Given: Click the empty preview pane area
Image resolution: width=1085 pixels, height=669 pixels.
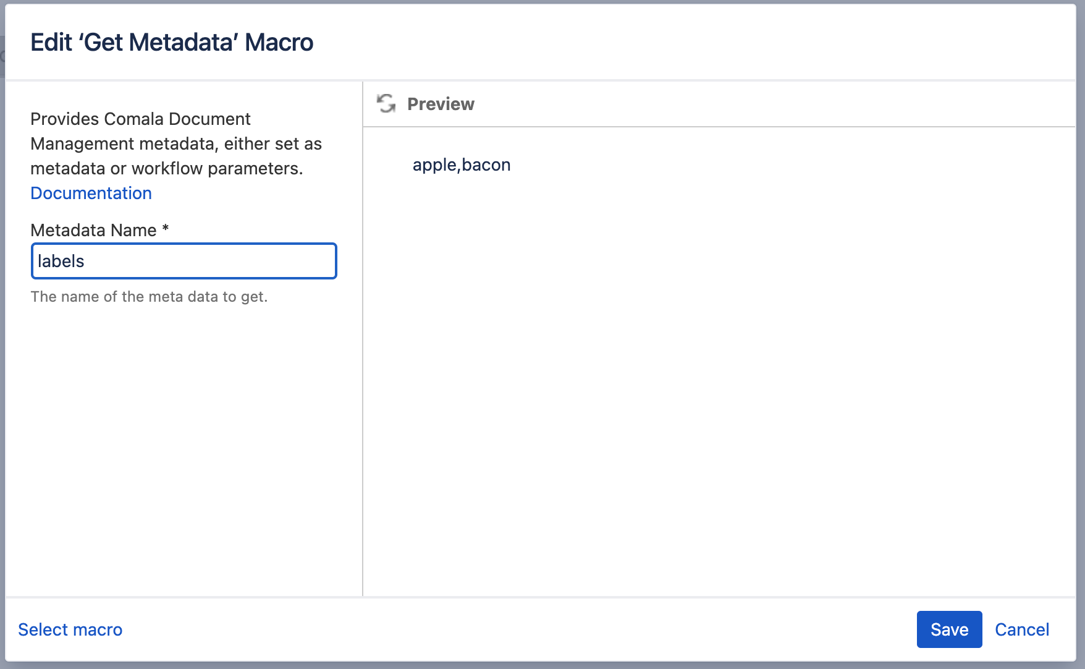Looking at the screenshot, I should (x=719, y=383).
